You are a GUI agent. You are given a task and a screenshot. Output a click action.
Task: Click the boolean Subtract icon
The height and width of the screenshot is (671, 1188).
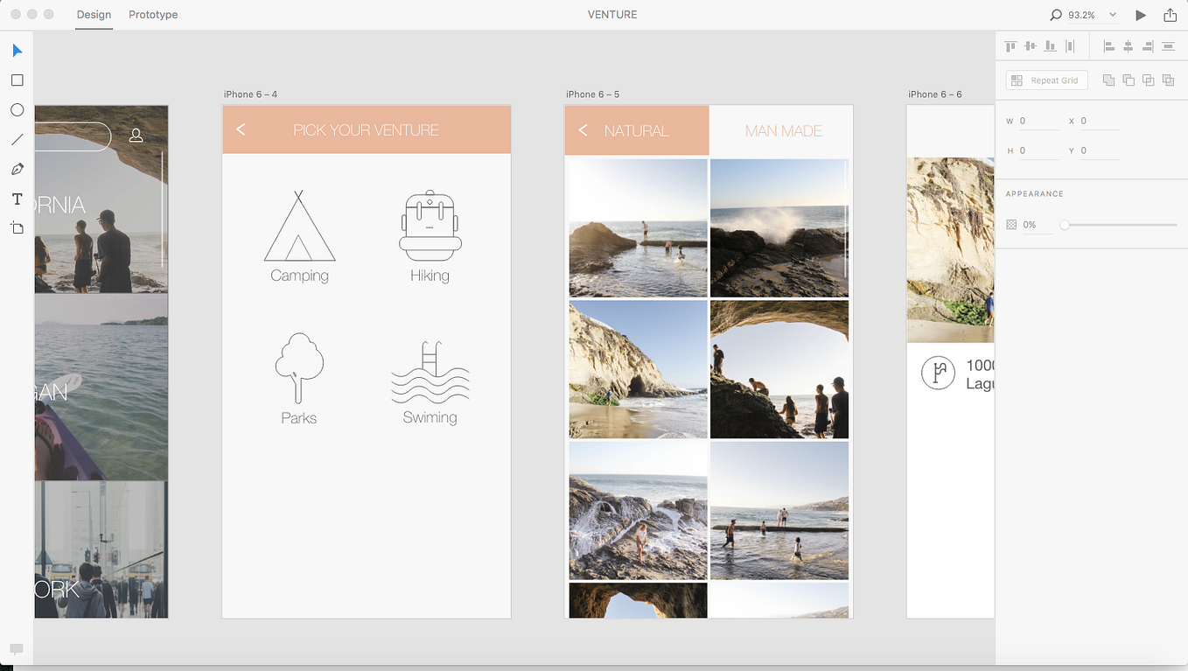(x=1129, y=80)
